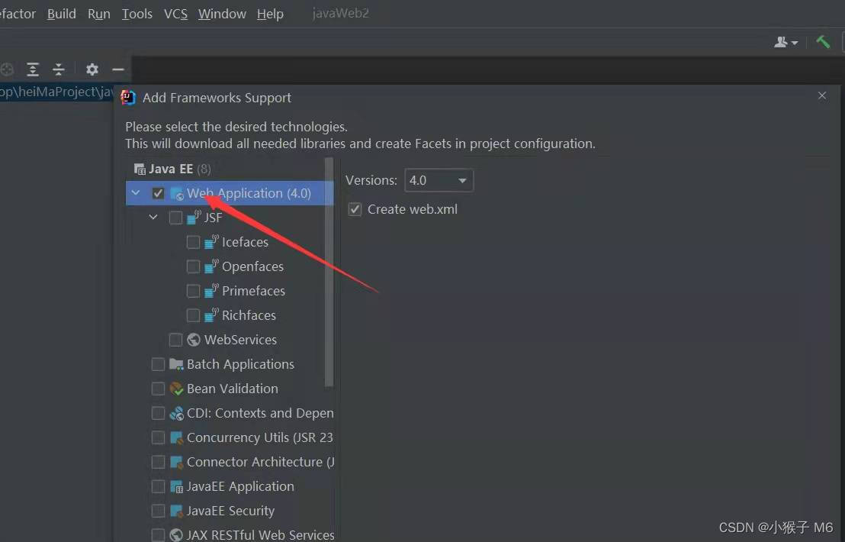This screenshot has height=542, width=845.
Task: Select the Bean Validation label
Action: (233, 389)
